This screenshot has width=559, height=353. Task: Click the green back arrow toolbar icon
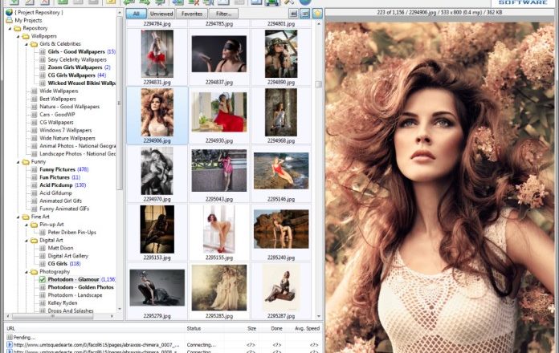pyautogui.click(x=130, y=2)
